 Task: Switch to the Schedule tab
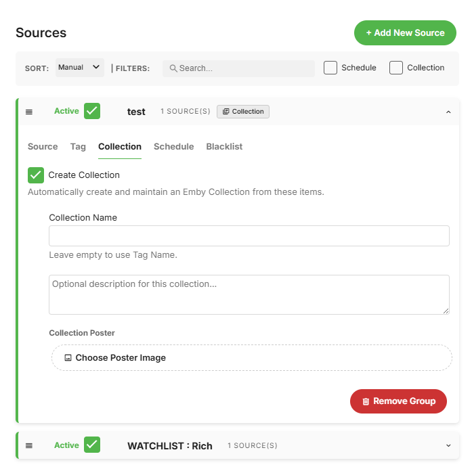click(x=173, y=147)
